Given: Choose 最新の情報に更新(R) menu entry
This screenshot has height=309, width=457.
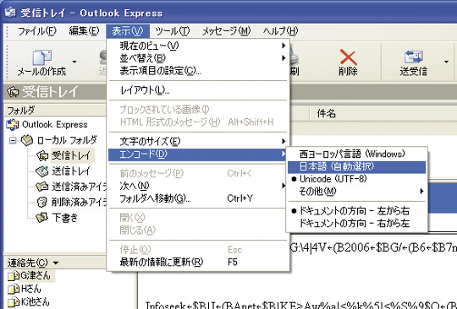Looking at the screenshot, I should coord(198,263).
